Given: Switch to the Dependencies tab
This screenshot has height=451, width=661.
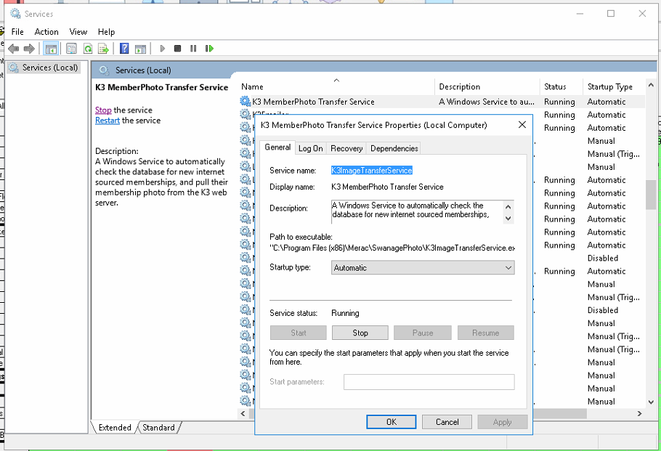Looking at the screenshot, I should (x=394, y=148).
